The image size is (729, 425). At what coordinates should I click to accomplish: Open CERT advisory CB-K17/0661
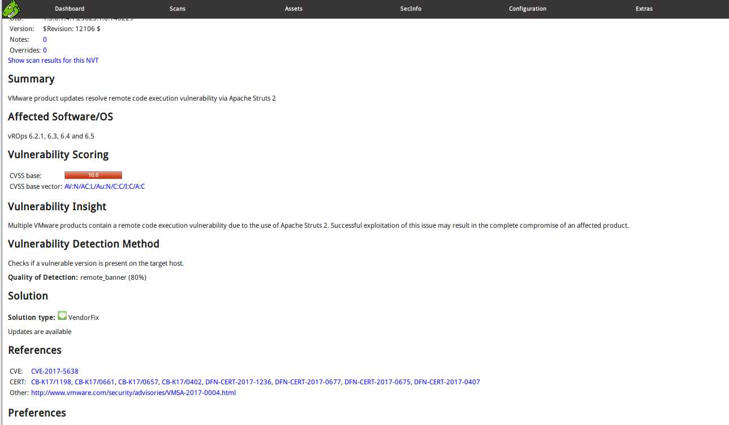click(95, 382)
